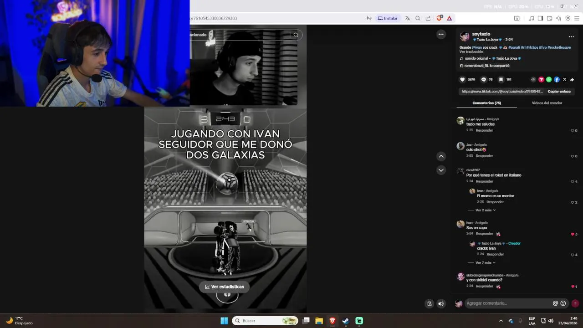The width and height of the screenshot is (583, 328).
Task: Post comment with red send arrow
Action: coord(575,303)
